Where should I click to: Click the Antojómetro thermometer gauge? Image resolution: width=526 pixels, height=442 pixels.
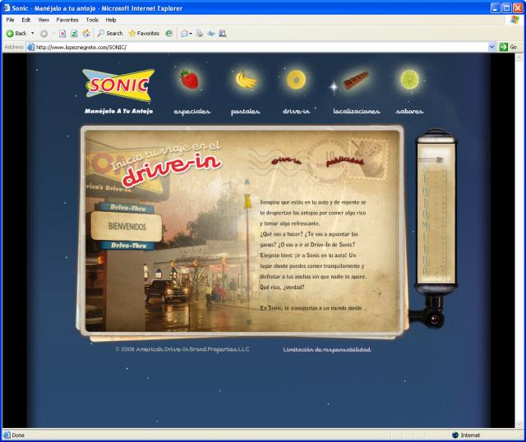coord(426,222)
